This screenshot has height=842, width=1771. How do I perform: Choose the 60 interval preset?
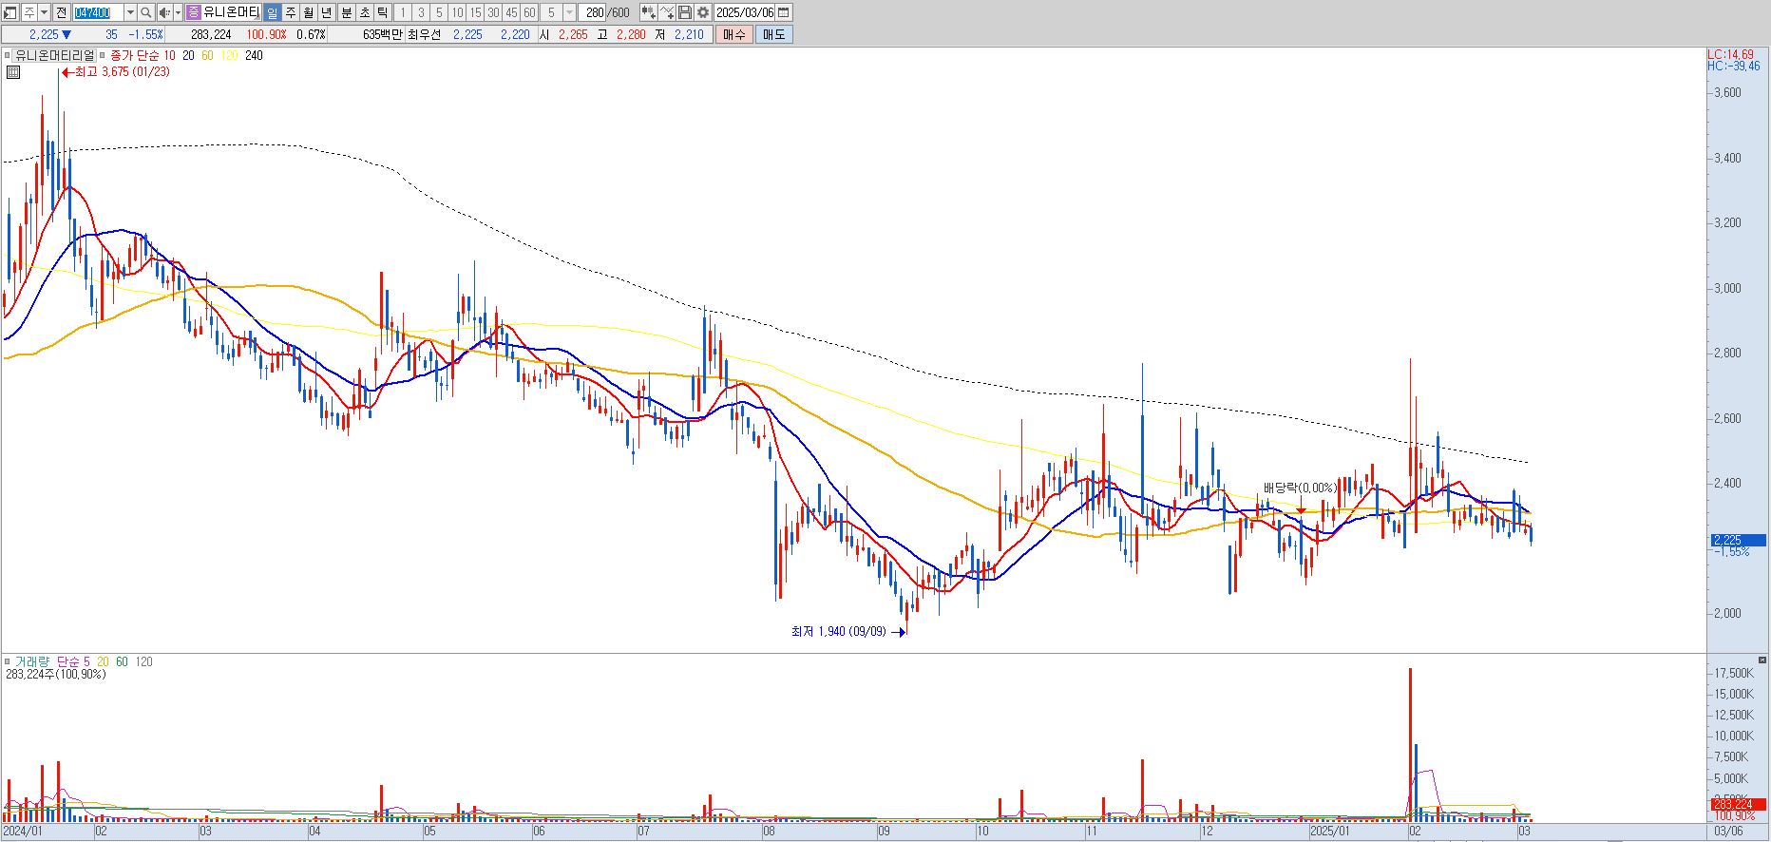tap(529, 12)
